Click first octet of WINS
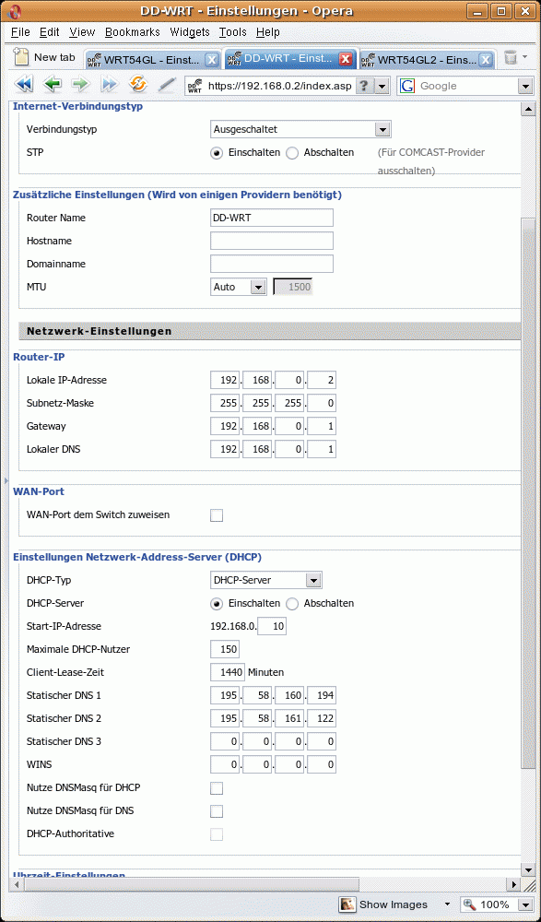Viewport: 541px width, 922px height. [225, 765]
